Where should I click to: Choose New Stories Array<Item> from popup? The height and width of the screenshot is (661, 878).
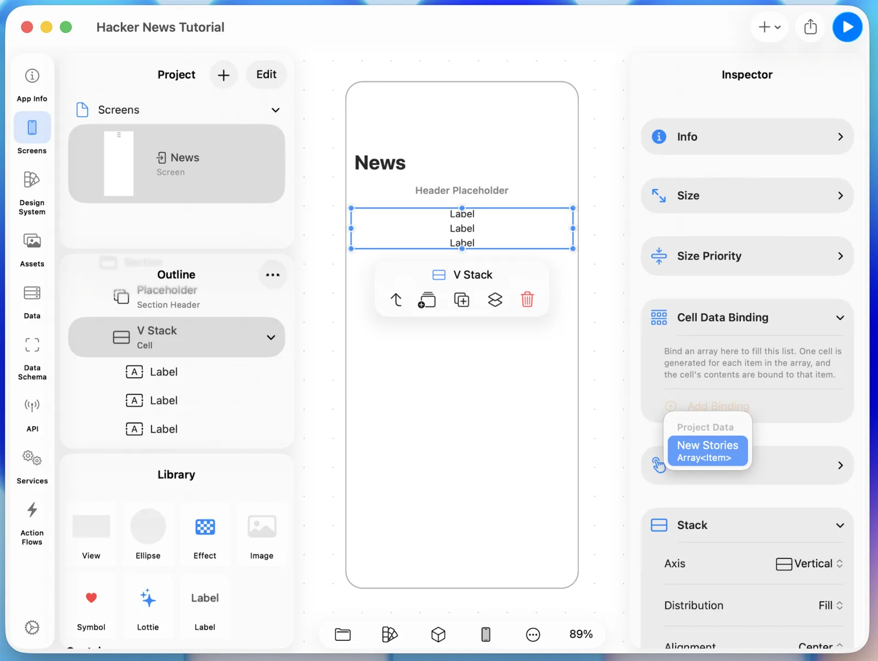(707, 451)
